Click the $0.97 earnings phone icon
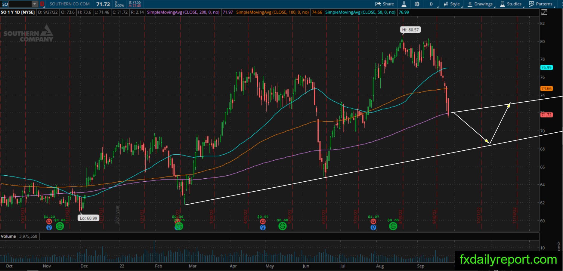The width and height of the screenshot is (563, 271). (x=263, y=221)
